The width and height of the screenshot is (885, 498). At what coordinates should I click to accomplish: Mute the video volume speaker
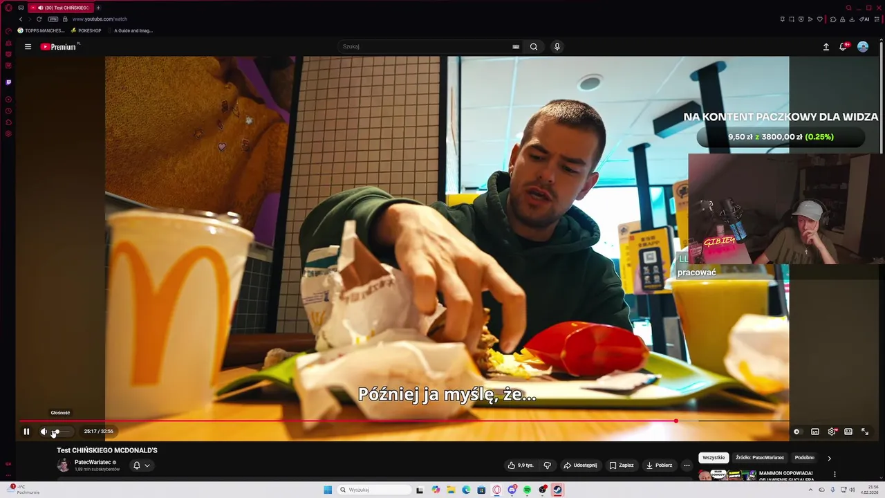tap(44, 432)
